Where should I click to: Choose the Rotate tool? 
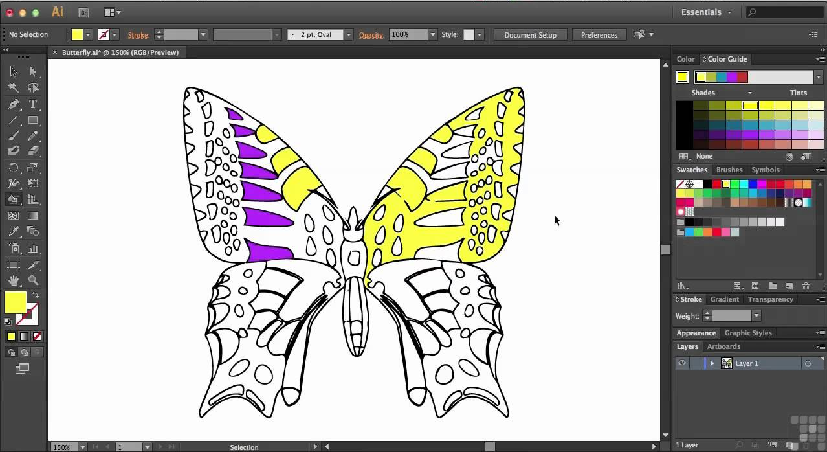tap(14, 168)
